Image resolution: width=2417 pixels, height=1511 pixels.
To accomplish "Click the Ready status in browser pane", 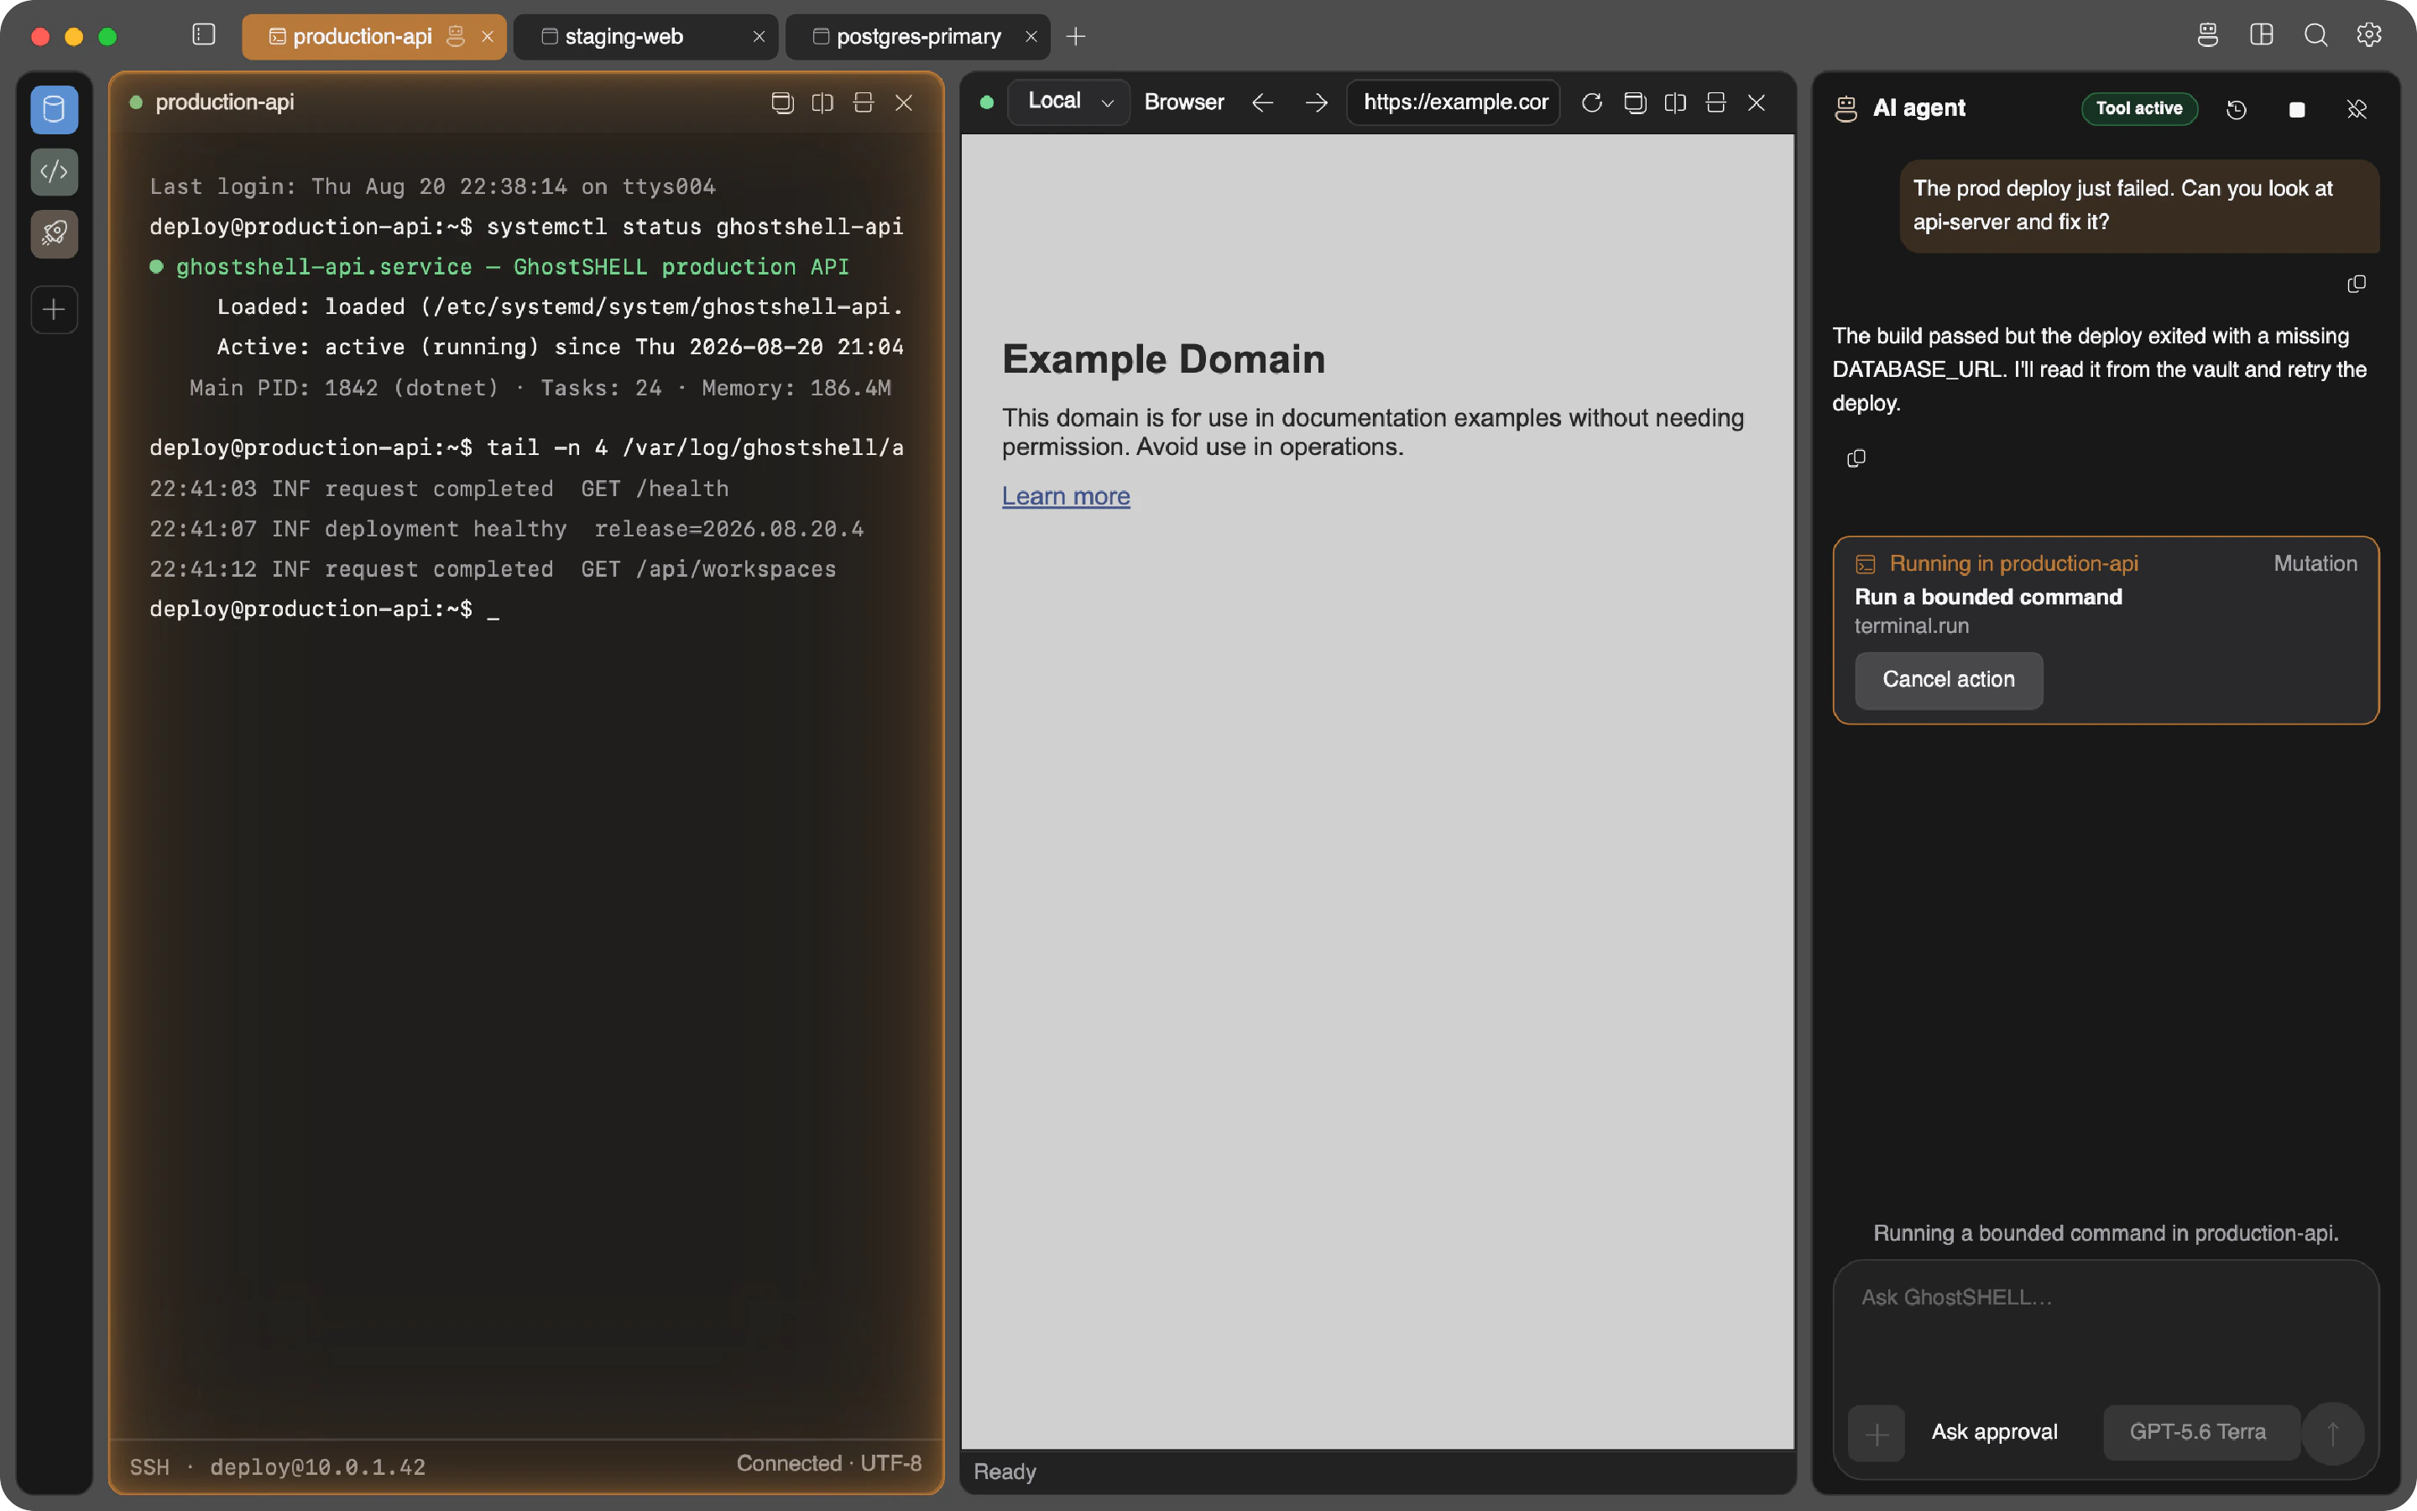I will (1005, 1472).
